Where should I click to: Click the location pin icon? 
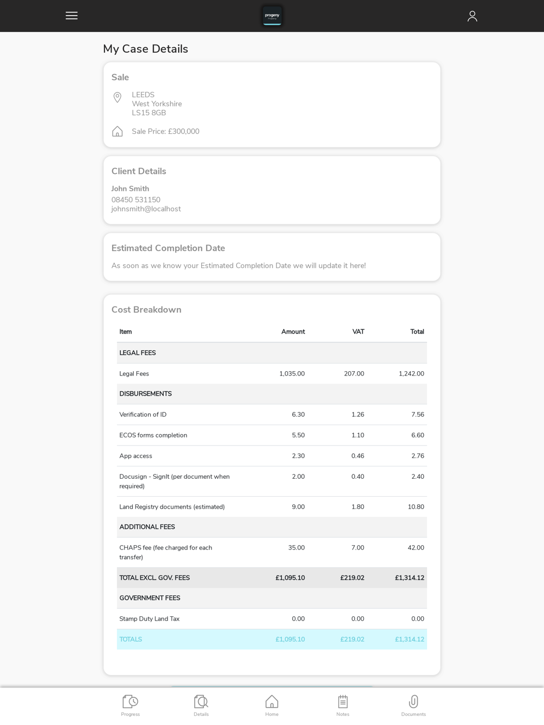point(118,98)
